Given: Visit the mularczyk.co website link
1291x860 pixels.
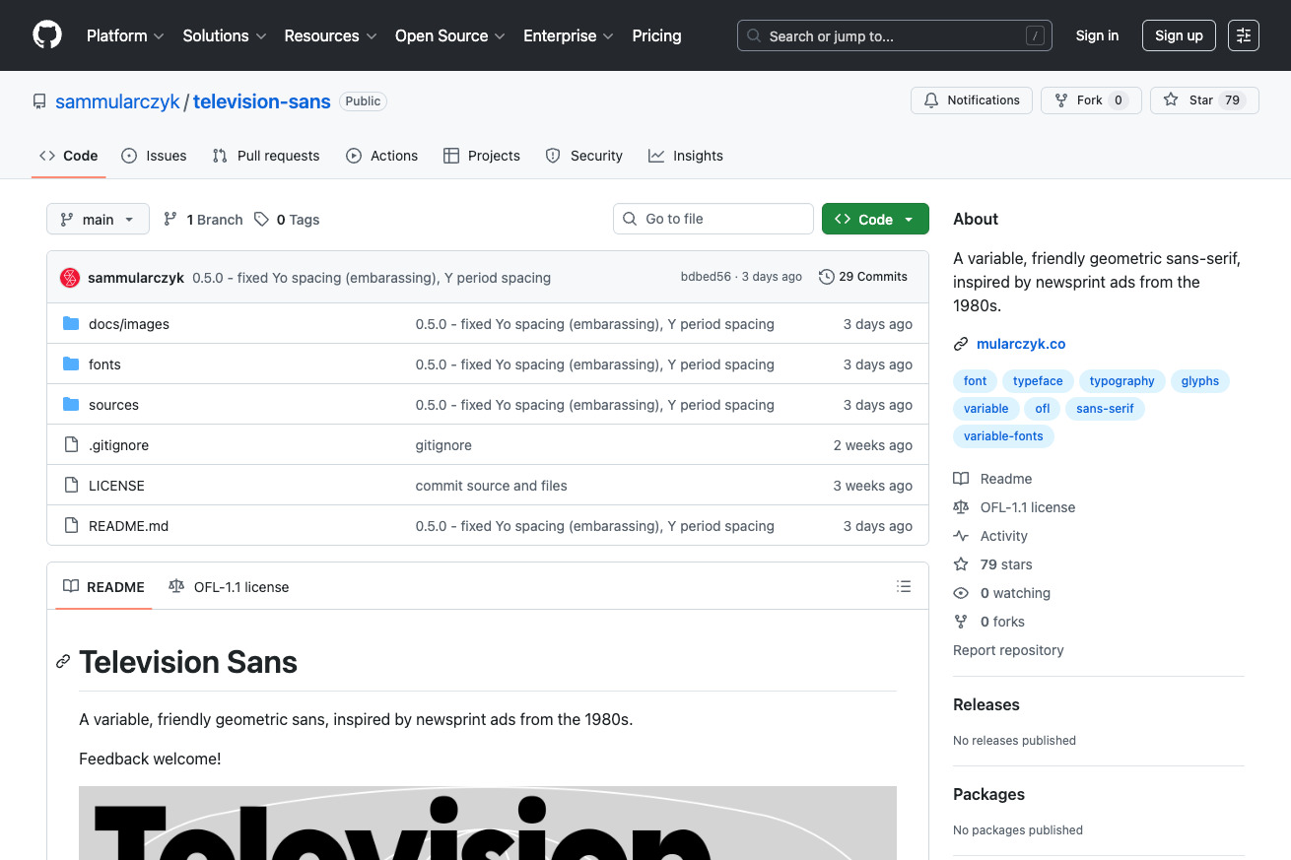Looking at the screenshot, I should [1021, 344].
